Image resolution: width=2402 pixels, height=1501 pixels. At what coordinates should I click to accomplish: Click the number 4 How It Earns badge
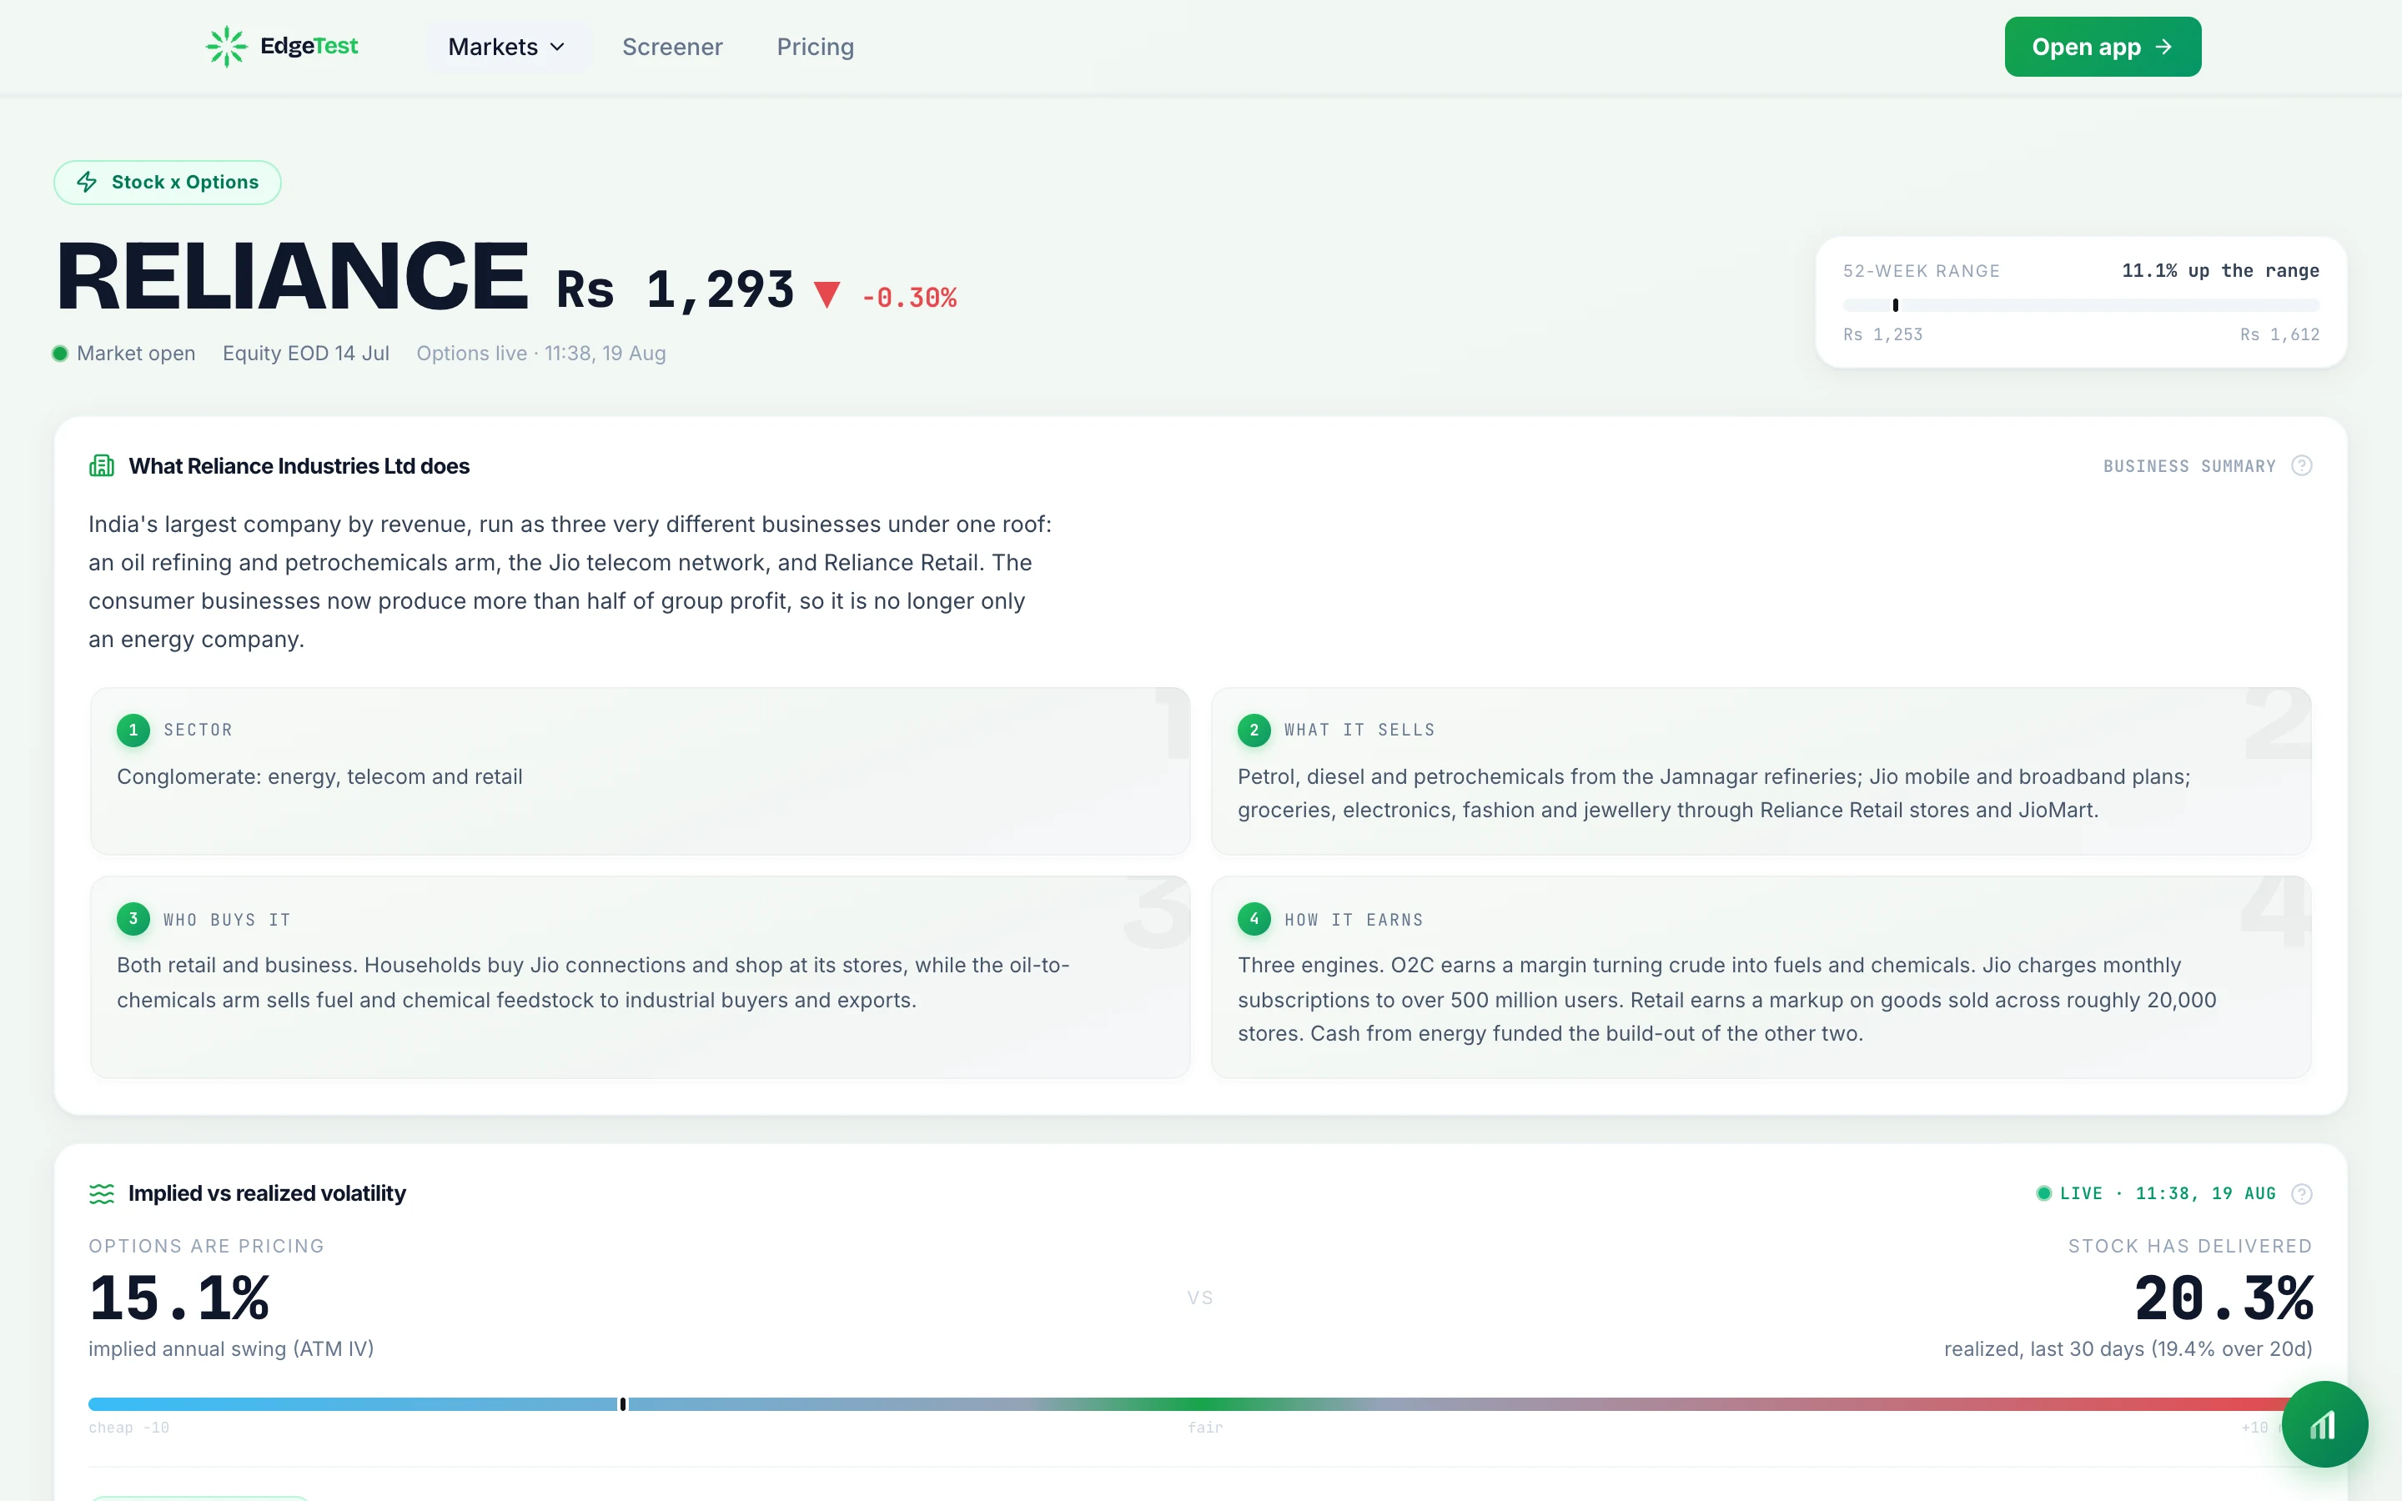tap(1254, 919)
